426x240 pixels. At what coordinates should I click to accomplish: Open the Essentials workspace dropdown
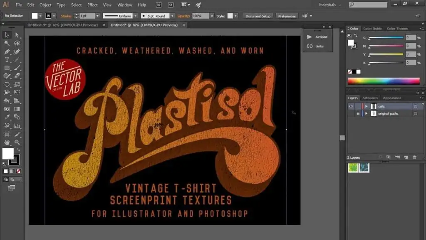[330, 5]
